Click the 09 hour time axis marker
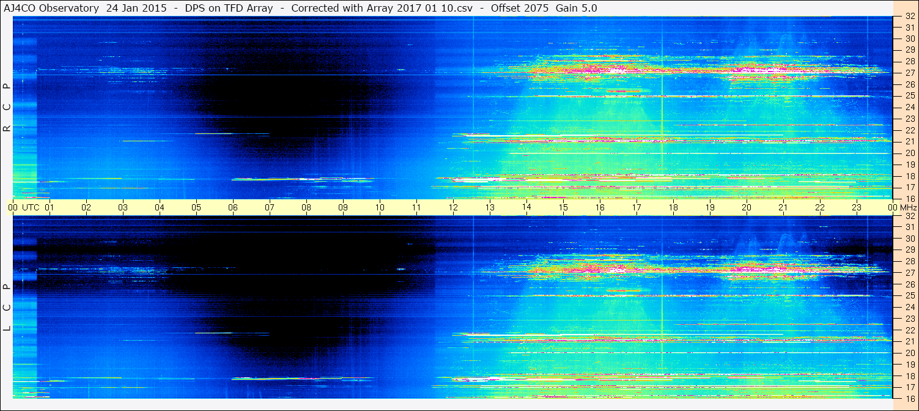Viewport: 919px width, 411px height. click(x=343, y=207)
